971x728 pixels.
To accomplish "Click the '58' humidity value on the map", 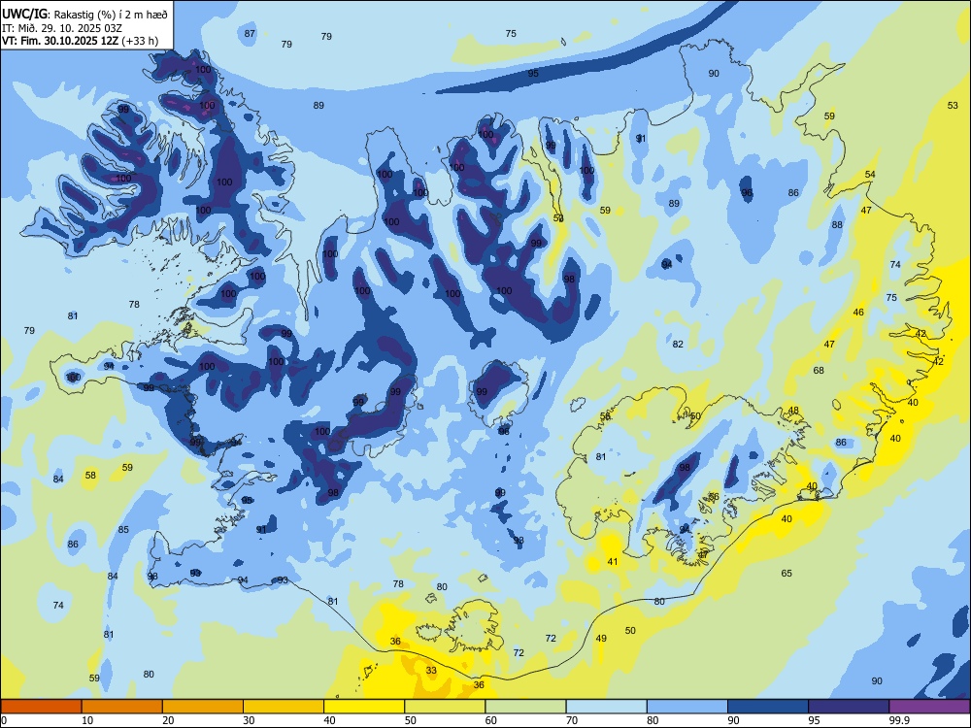I will click(90, 476).
